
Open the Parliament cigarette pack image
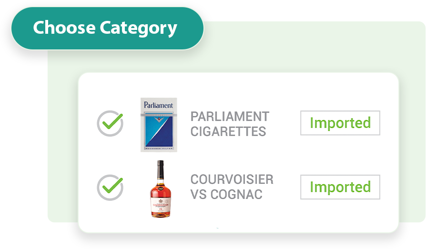click(159, 125)
